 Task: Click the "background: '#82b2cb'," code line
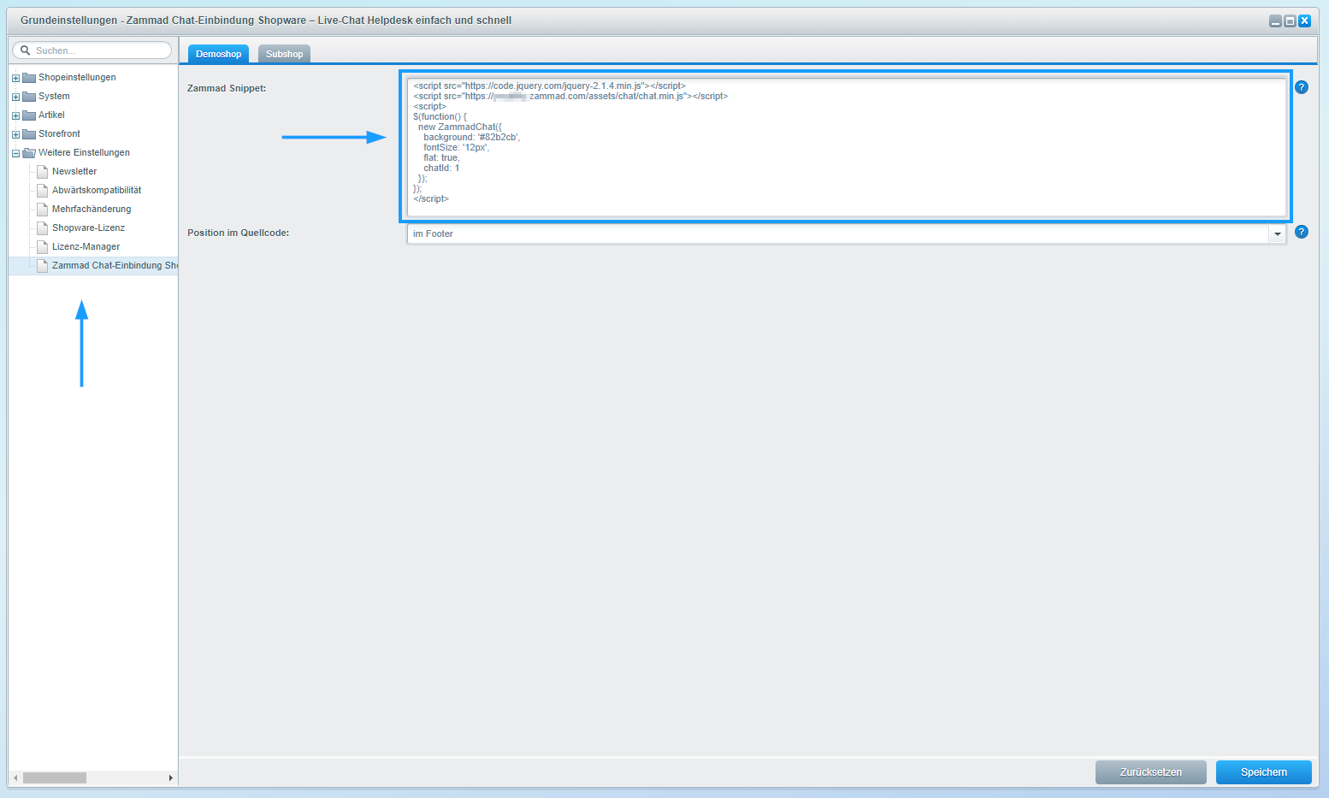(x=472, y=137)
